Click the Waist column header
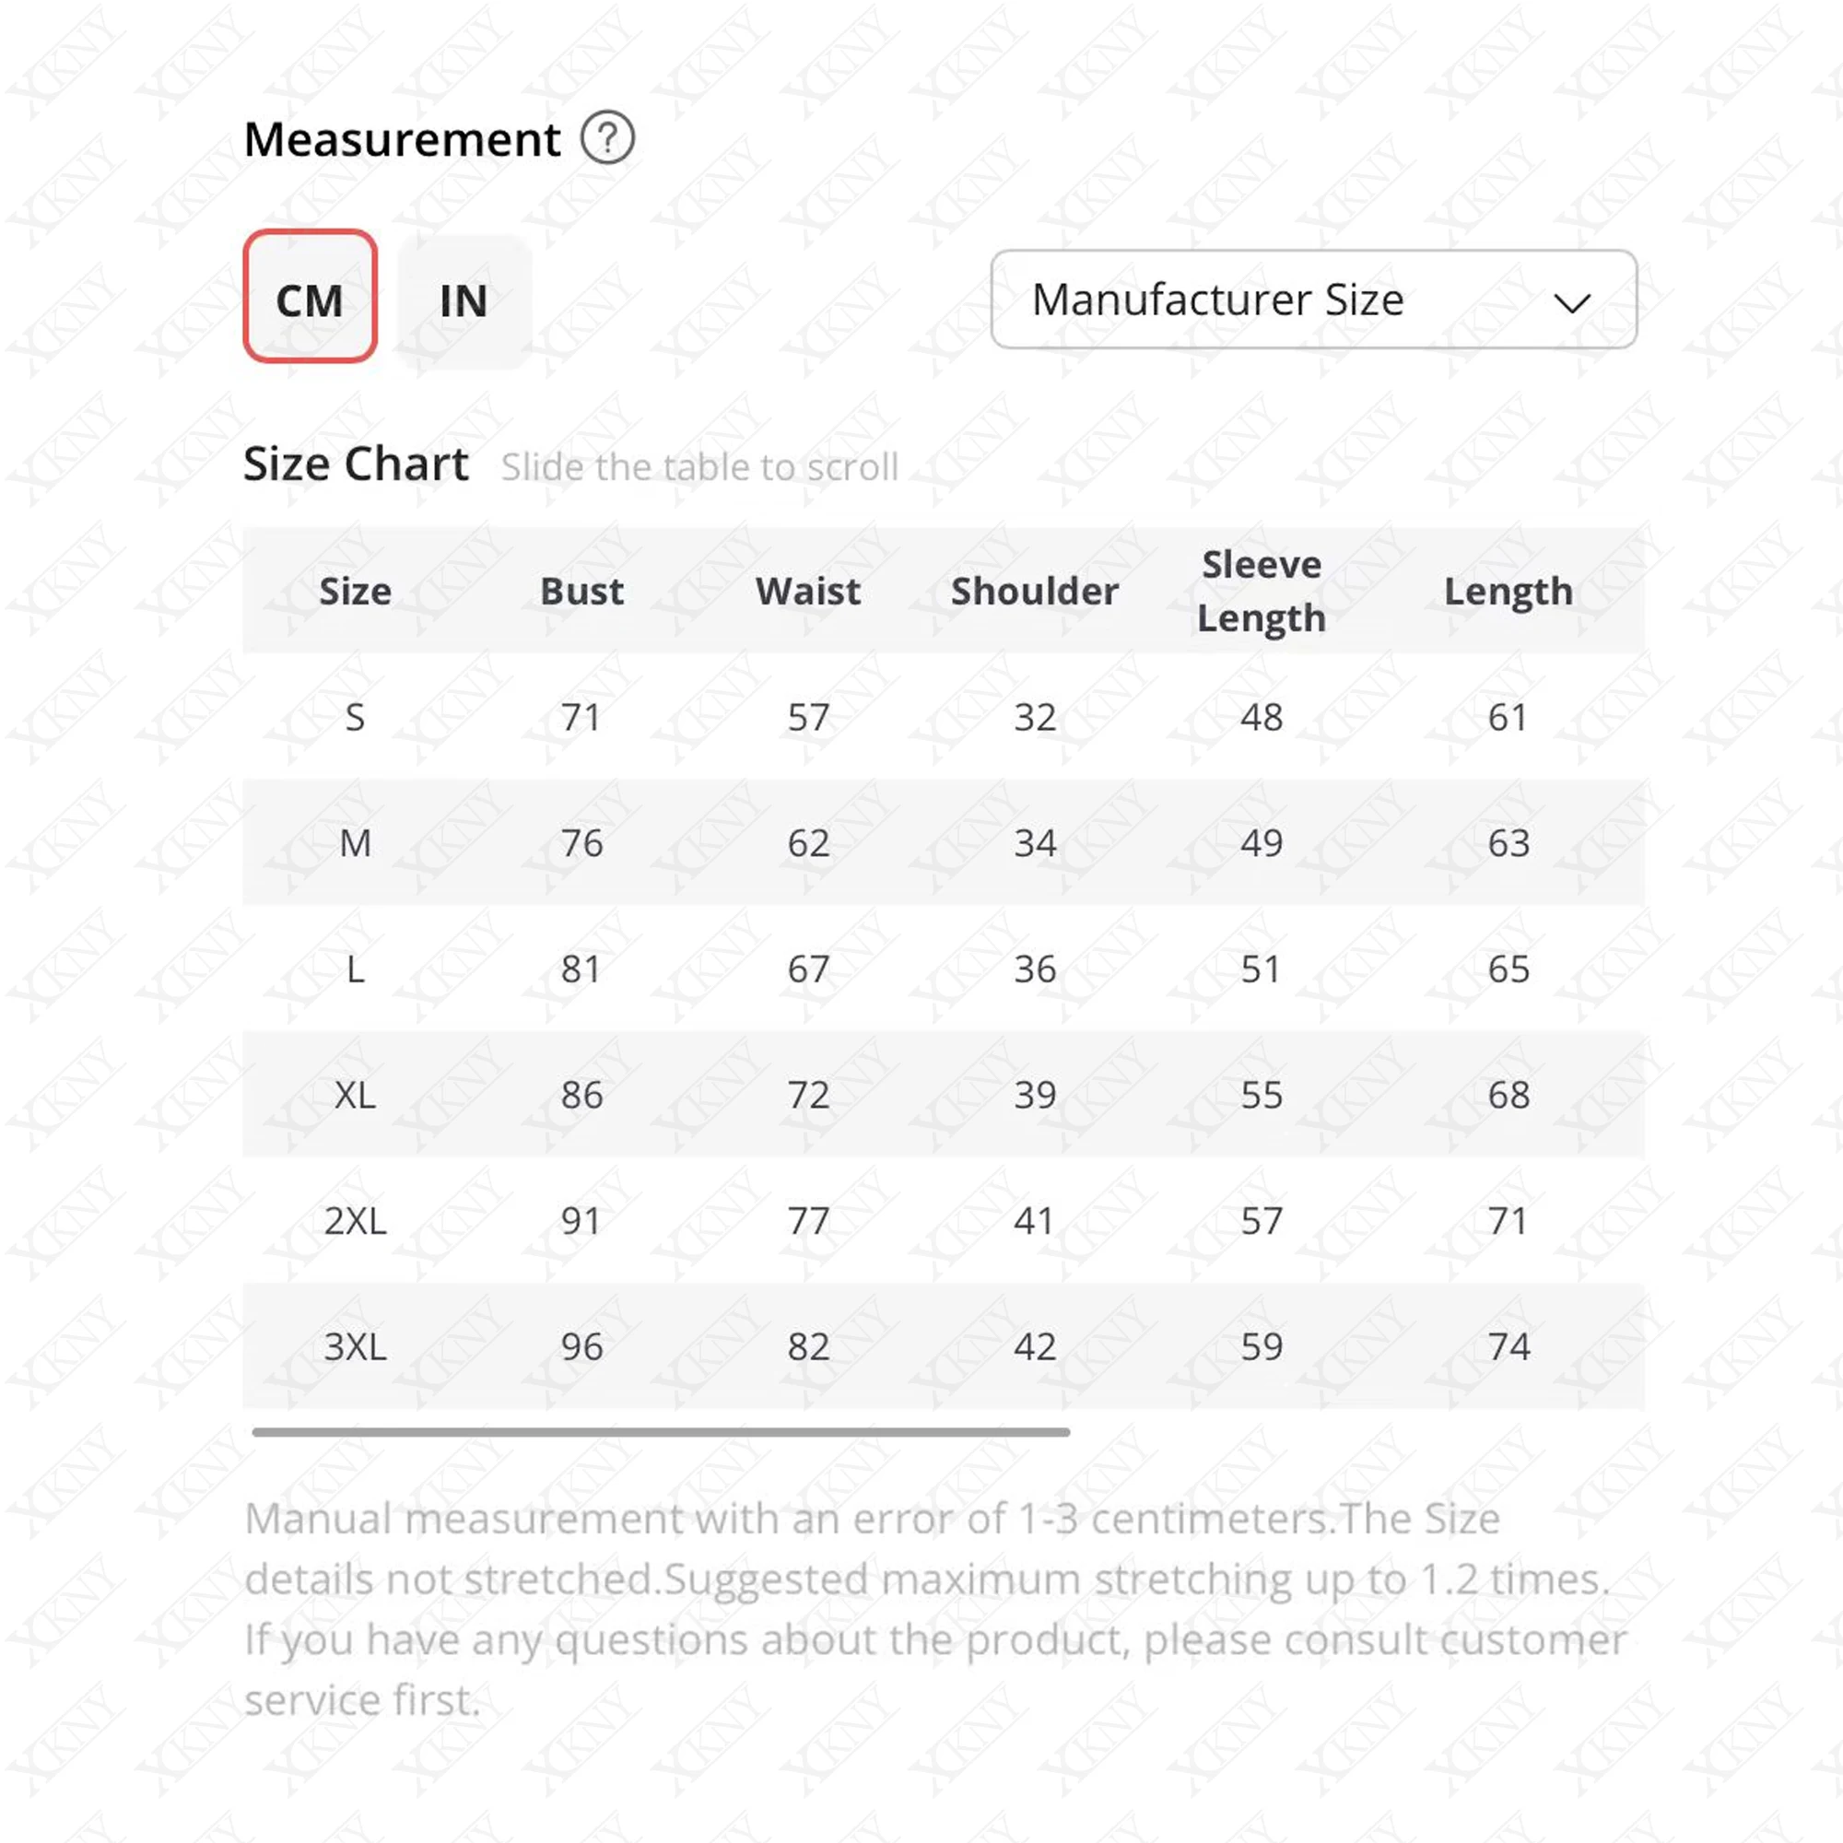 808,592
